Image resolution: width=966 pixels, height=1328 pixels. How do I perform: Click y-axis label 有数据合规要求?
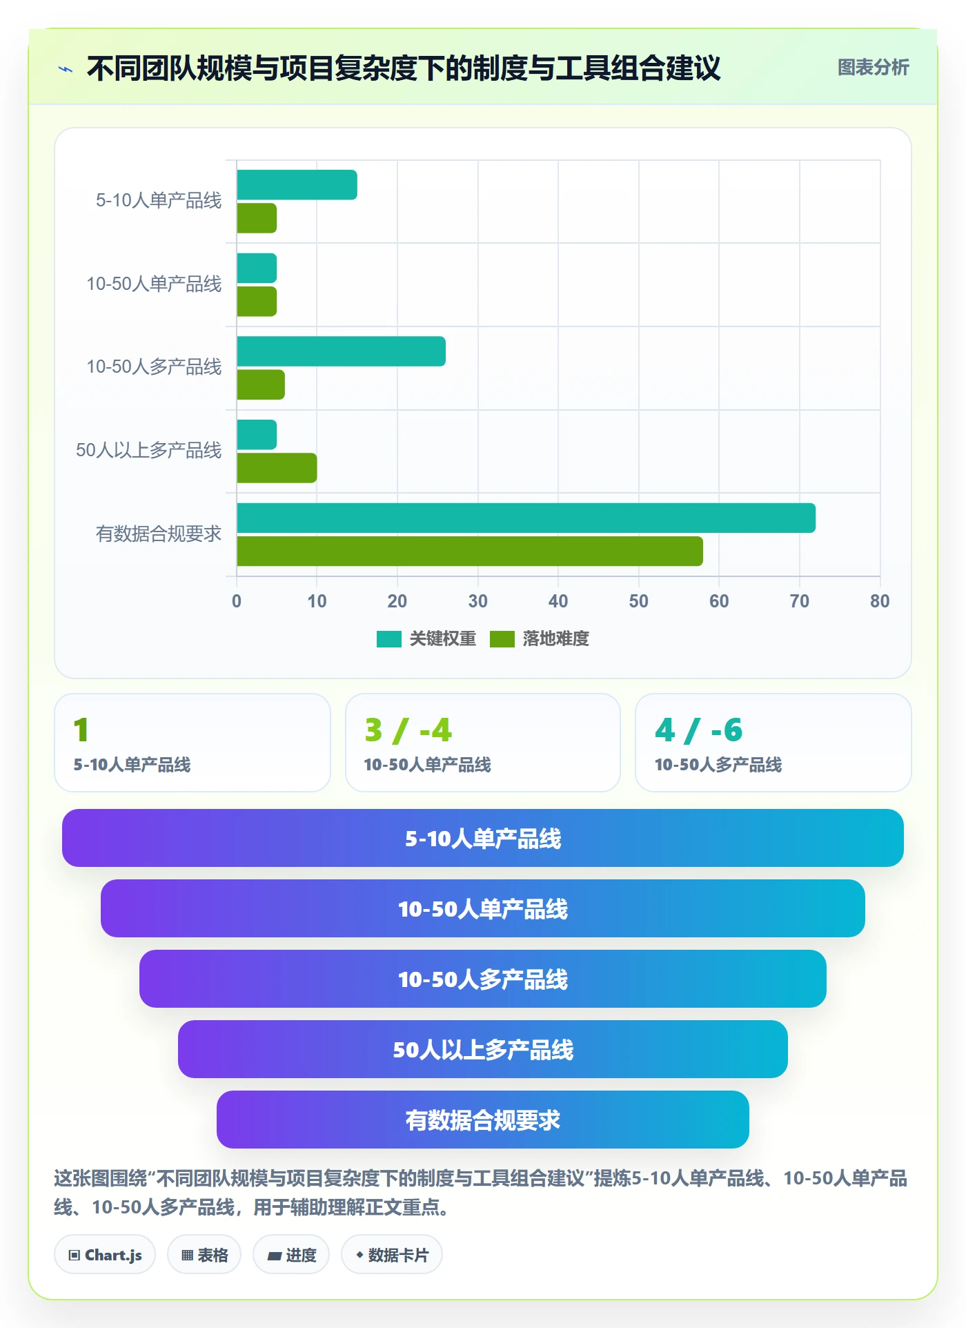pos(159,534)
